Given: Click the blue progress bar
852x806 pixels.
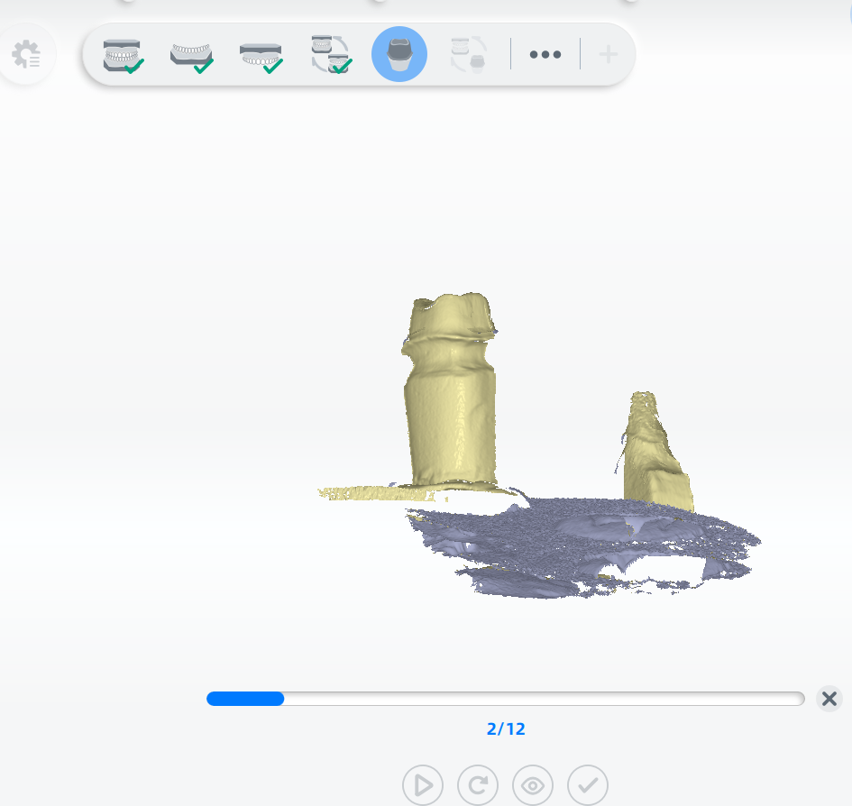Looking at the screenshot, I should [505, 699].
